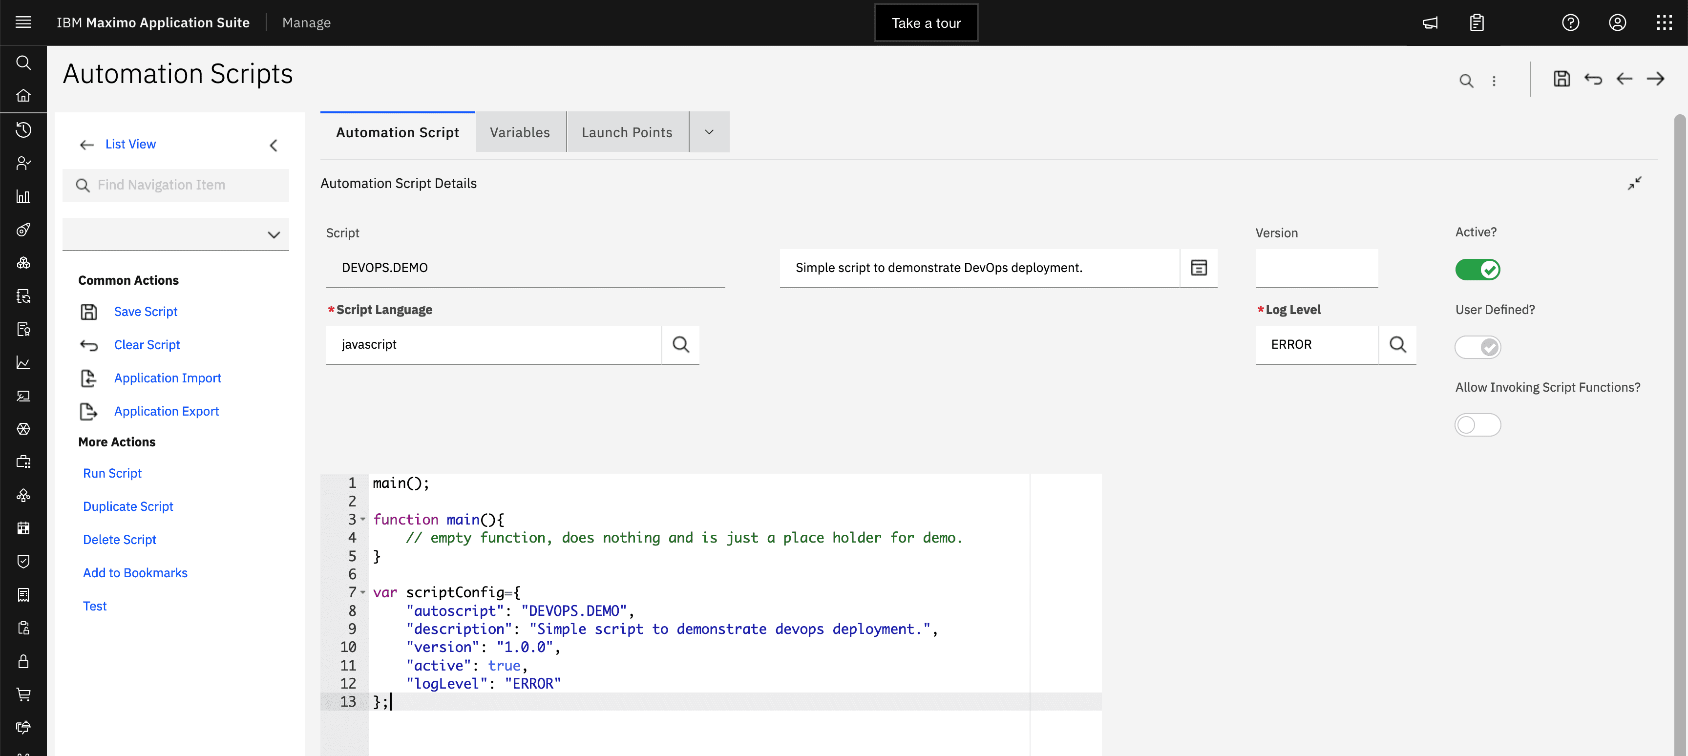This screenshot has width=1688, height=756.
Task: Open the calendar icon in sidebar
Action: 23,528
